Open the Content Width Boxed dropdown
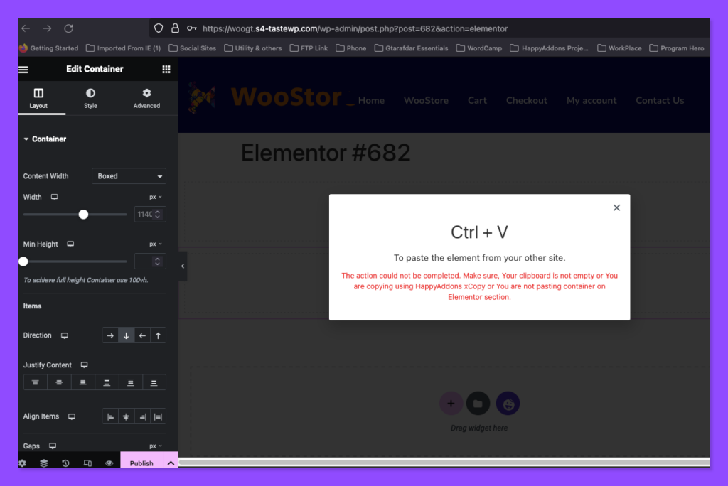This screenshot has height=486, width=728. click(x=129, y=176)
